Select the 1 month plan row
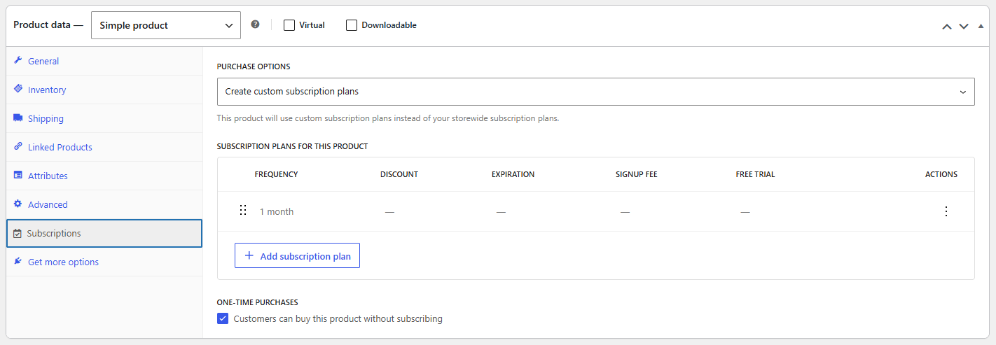996x345 pixels. tap(596, 211)
